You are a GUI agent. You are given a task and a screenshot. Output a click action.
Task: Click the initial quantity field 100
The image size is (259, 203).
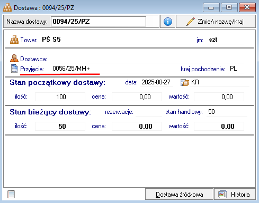click(x=60, y=96)
